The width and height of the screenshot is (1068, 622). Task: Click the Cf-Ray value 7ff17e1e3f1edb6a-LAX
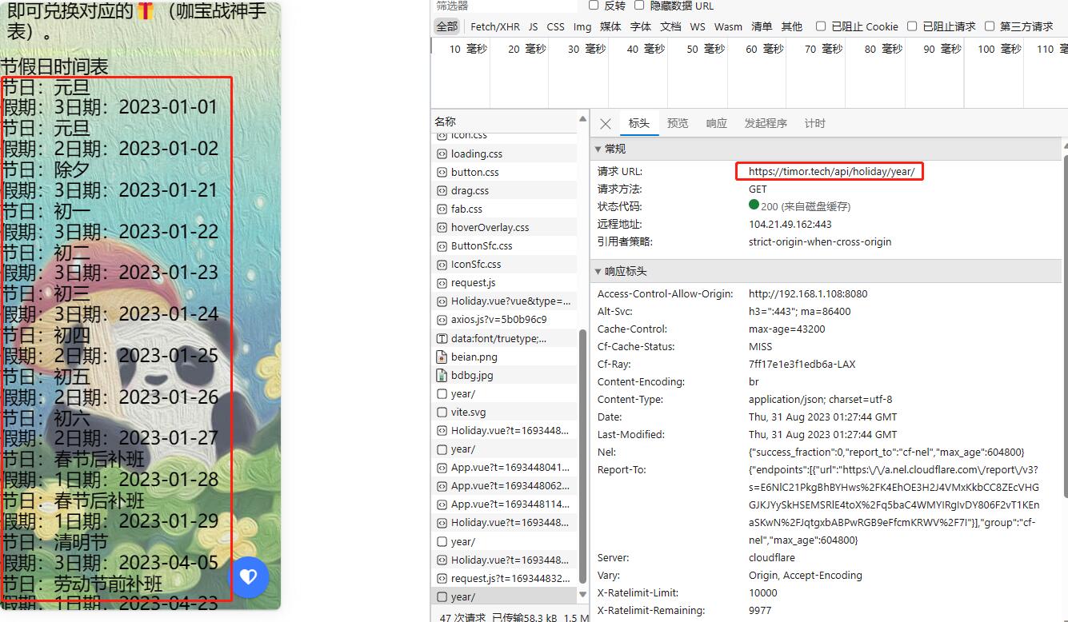click(x=802, y=364)
